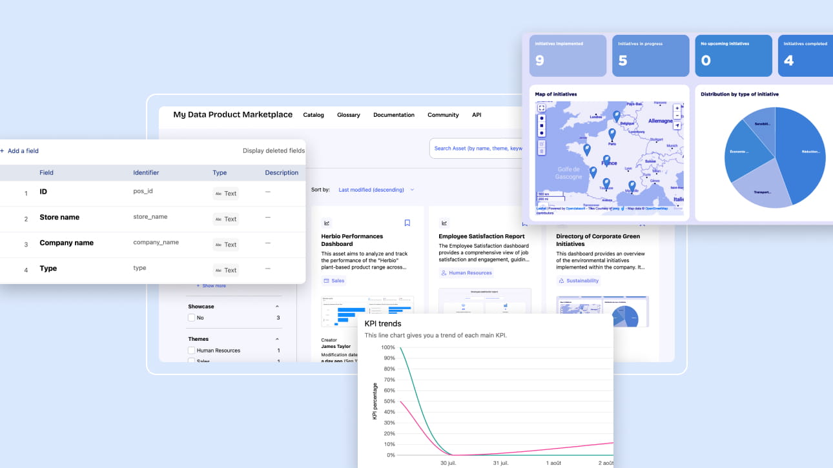The width and height of the screenshot is (833, 468).
Task: Open the Sort by Last modified dropdown
Action: 376,190
